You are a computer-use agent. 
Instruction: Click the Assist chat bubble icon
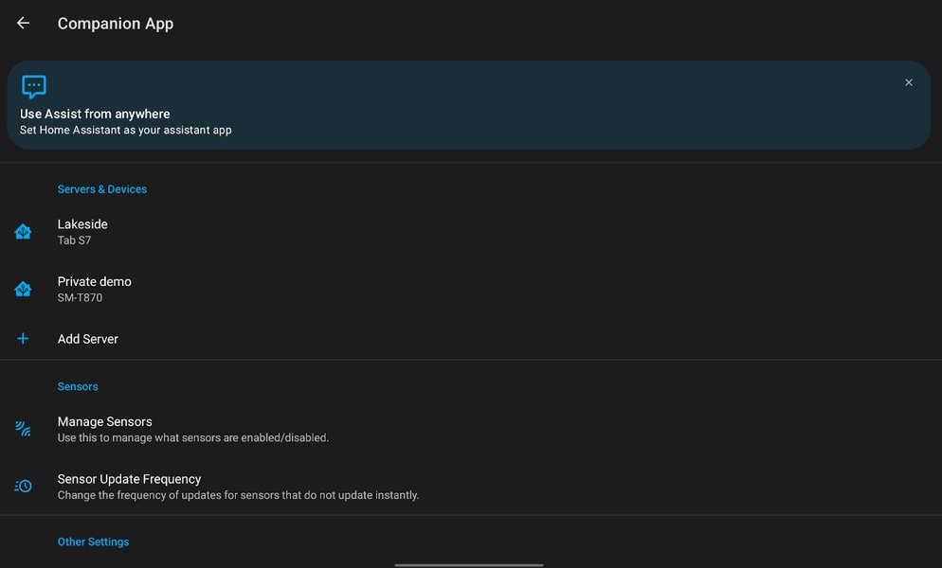pos(34,87)
